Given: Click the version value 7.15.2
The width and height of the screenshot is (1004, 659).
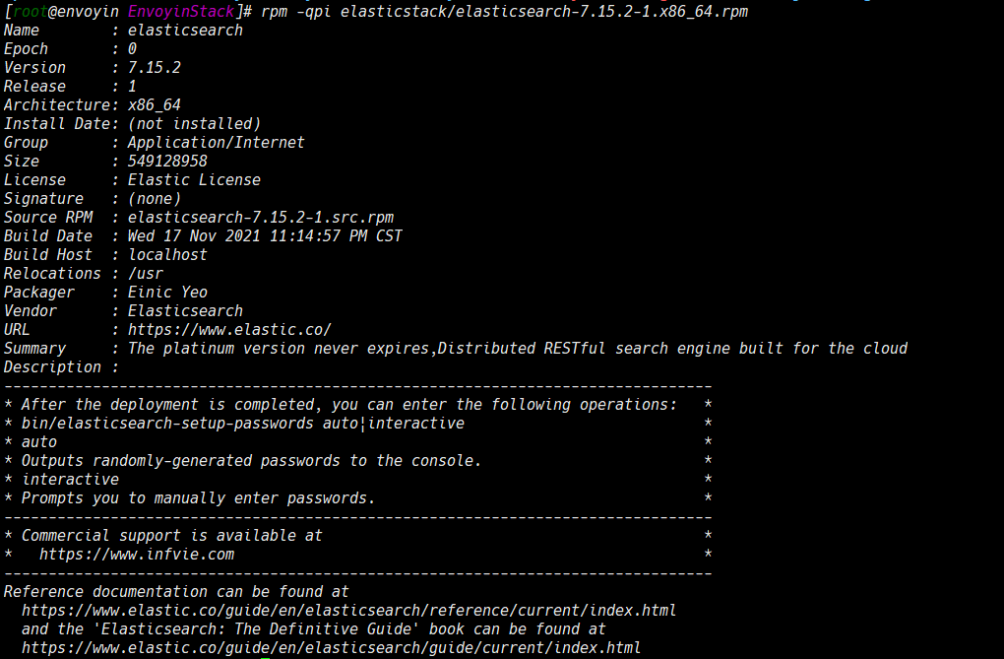Looking at the screenshot, I should point(155,67).
